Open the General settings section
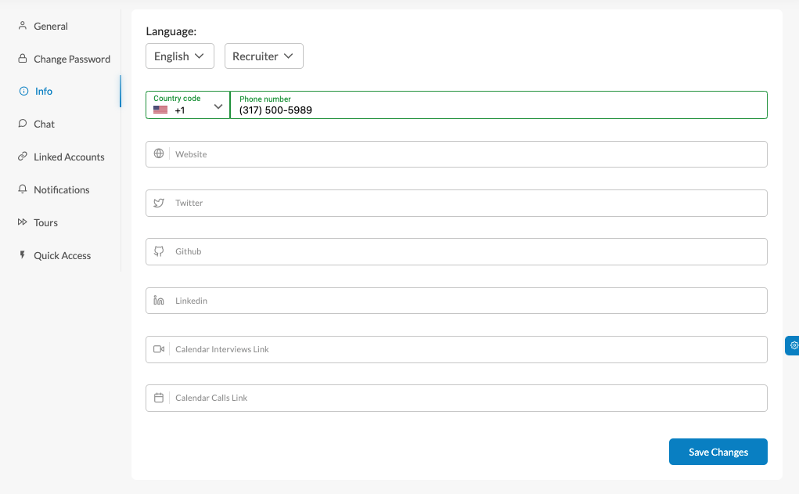 [50, 26]
